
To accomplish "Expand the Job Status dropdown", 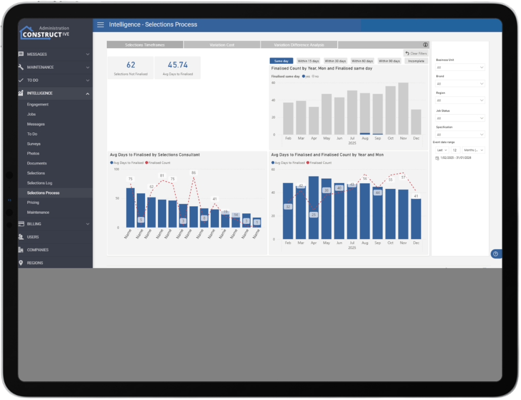I will point(460,118).
